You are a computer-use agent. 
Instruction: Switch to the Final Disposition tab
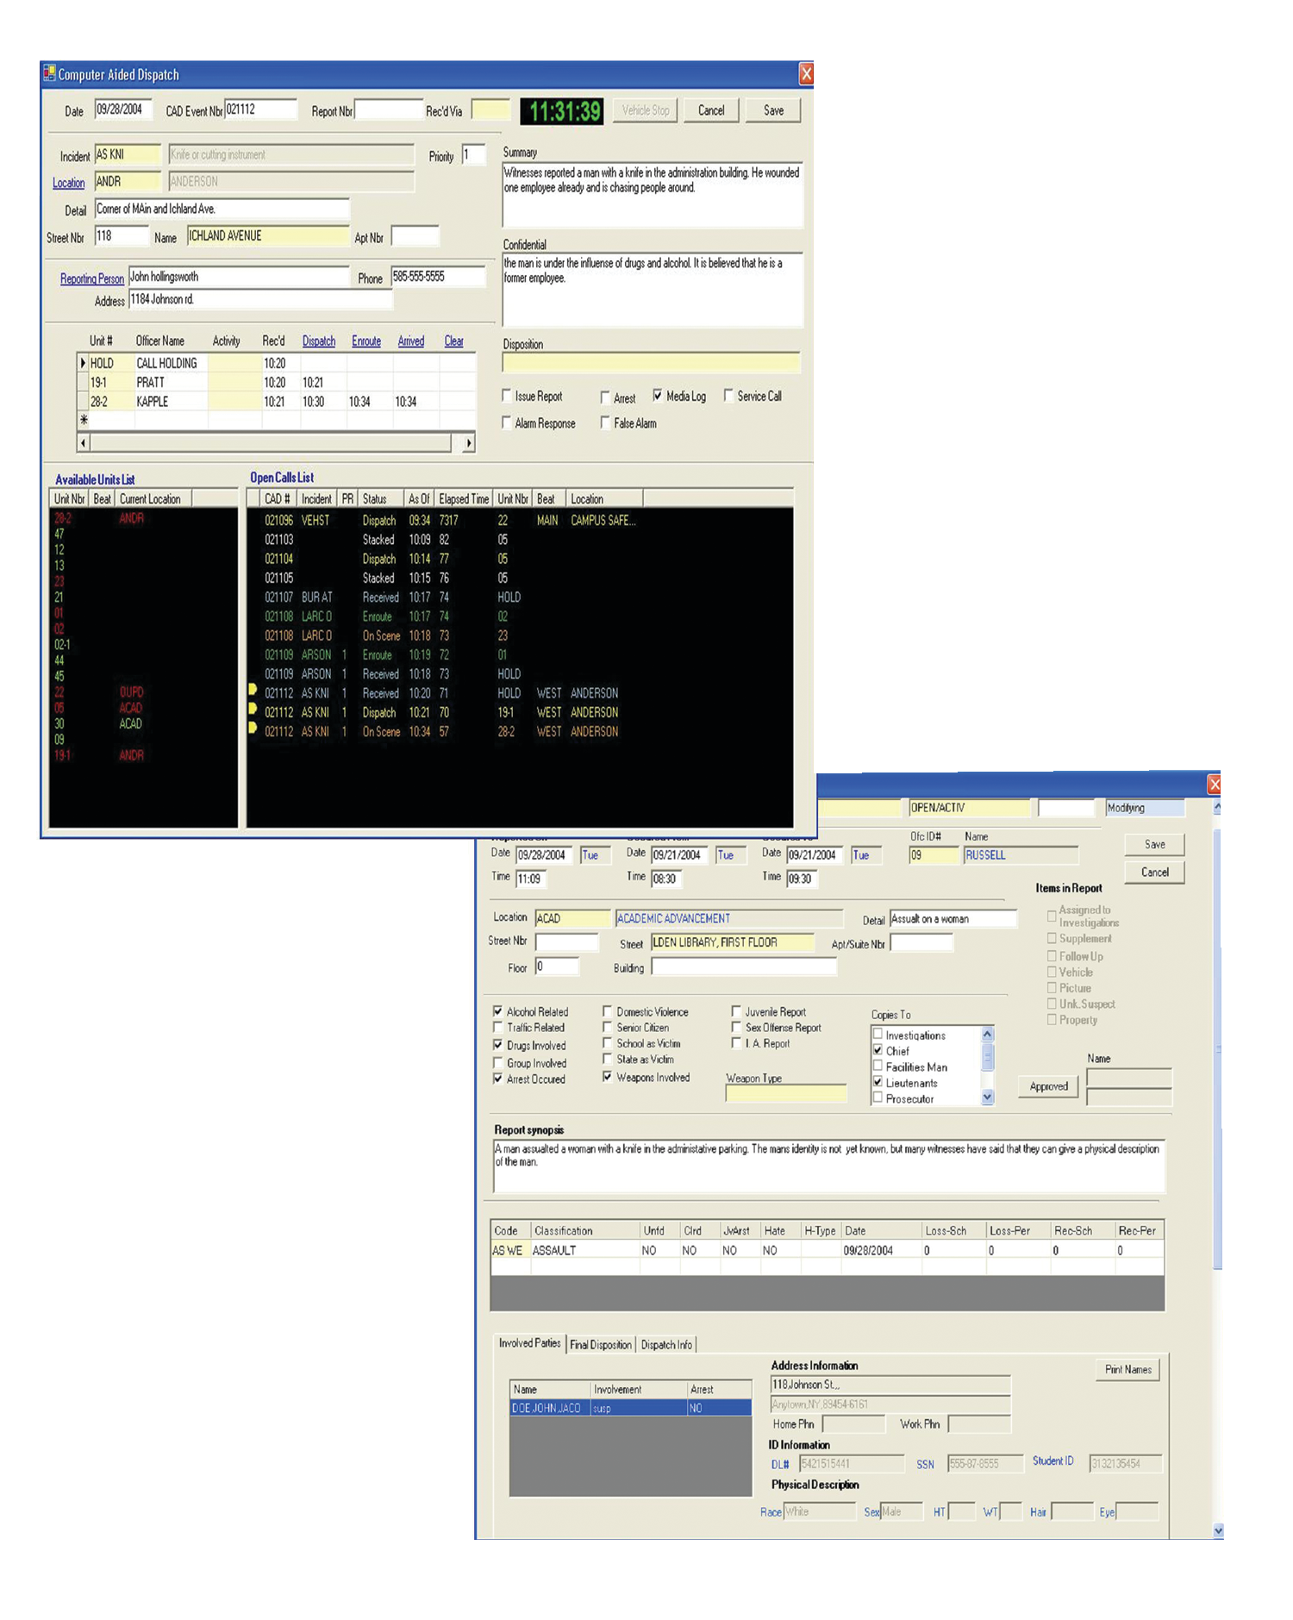[601, 1344]
